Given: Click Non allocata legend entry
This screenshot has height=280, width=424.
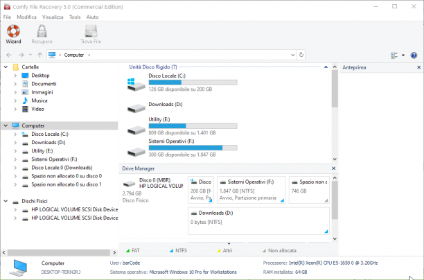Looking at the screenshot, I should click(x=279, y=250).
